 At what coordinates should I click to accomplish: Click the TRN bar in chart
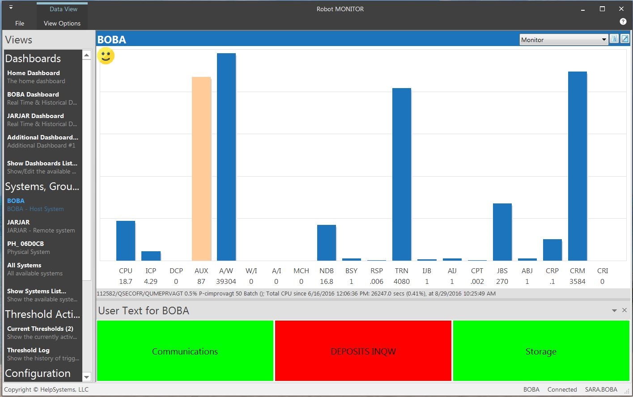(402, 174)
